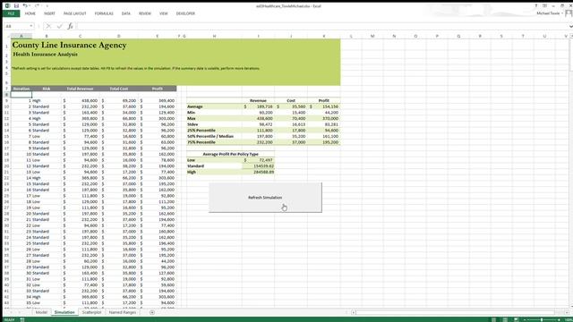Click the Insert Function fx icon

(70, 26)
